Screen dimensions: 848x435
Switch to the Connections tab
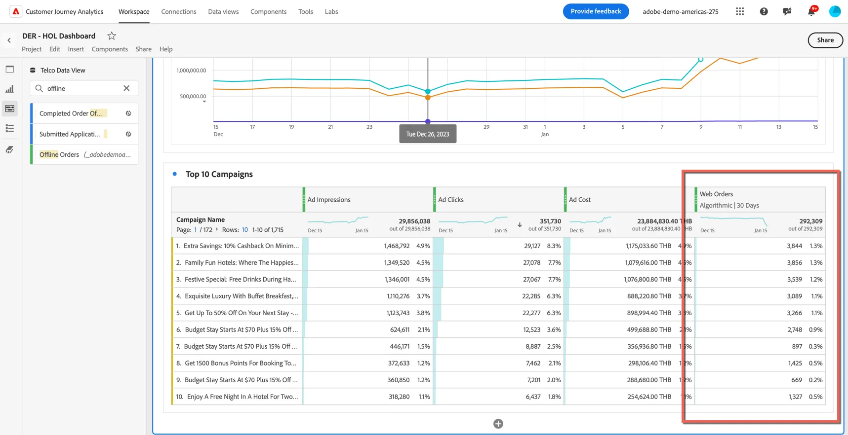coord(179,11)
